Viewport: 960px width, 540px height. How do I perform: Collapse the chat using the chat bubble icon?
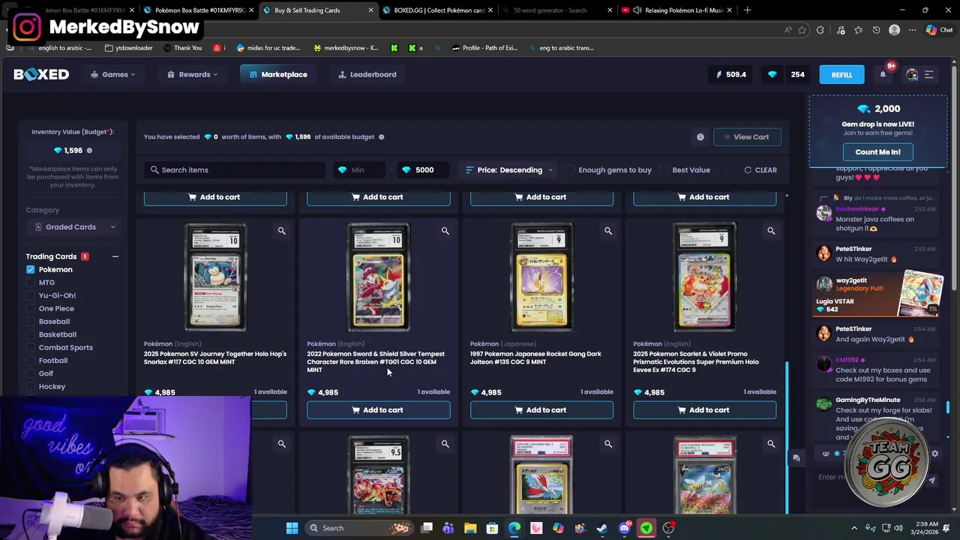796,457
